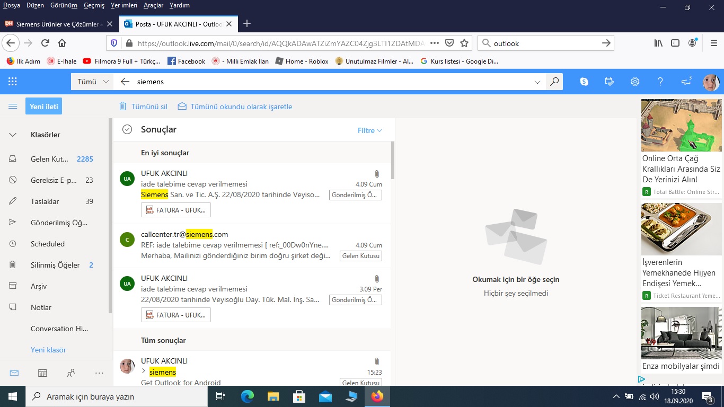
Task: Open Gelen Kutusu folder
Action: pyautogui.click(x=55, y=159)
